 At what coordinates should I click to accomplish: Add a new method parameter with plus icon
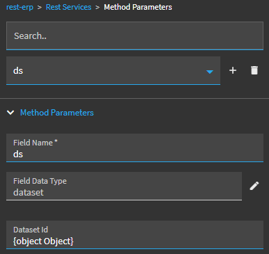[x=233, y=70]
